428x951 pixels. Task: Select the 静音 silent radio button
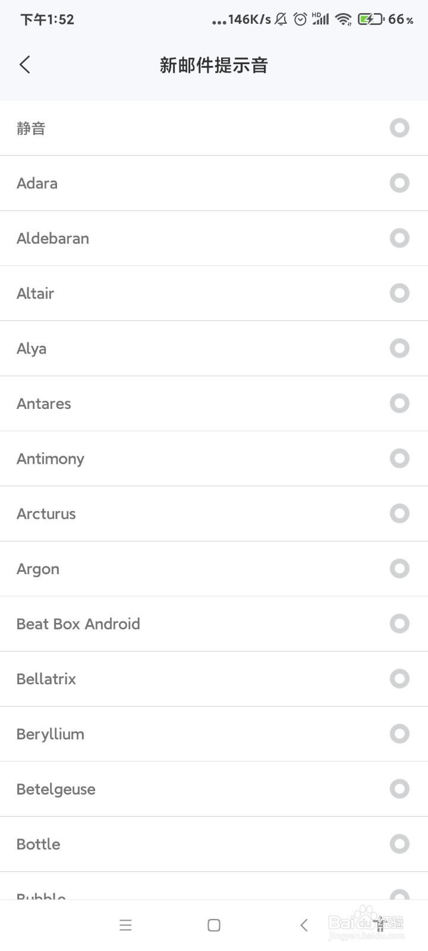pos(399,128)
